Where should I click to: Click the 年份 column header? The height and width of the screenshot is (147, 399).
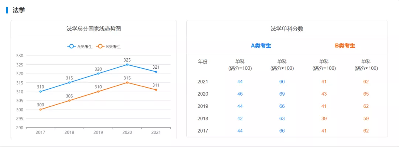coord(203,62)
